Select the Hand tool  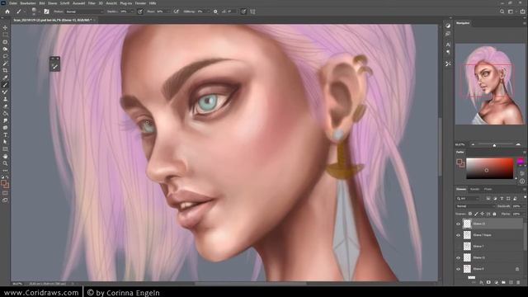click(x=5, y=156)
